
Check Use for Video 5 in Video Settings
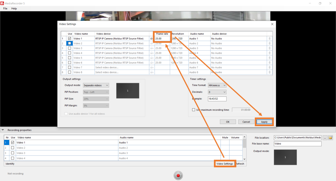coord(69,58)
